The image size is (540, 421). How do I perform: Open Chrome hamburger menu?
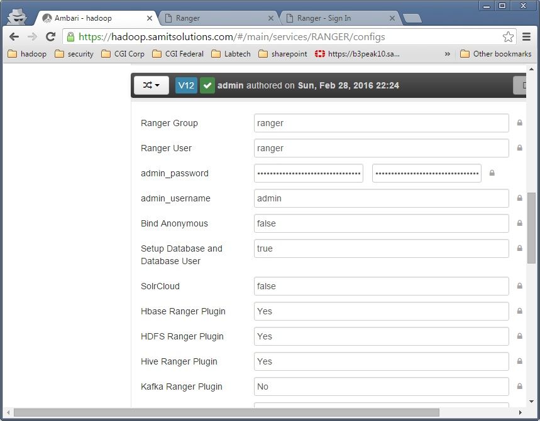pyautogui.click(x=526, y=36)
